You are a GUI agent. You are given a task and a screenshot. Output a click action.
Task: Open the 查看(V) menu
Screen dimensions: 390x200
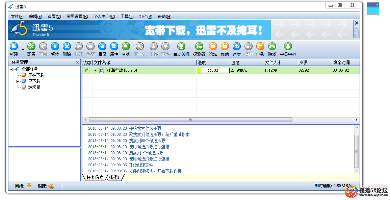(54, 17)
